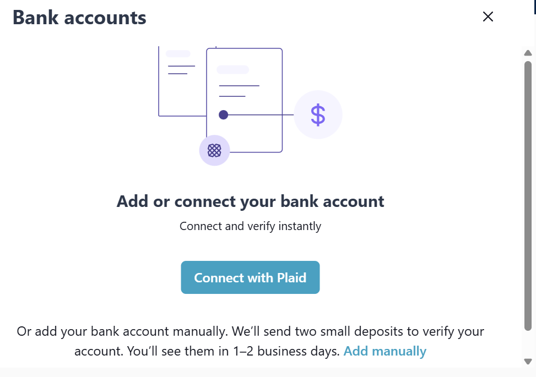
Task: Click the placeholder pill on front document
Action: click(x=232, y=70)
